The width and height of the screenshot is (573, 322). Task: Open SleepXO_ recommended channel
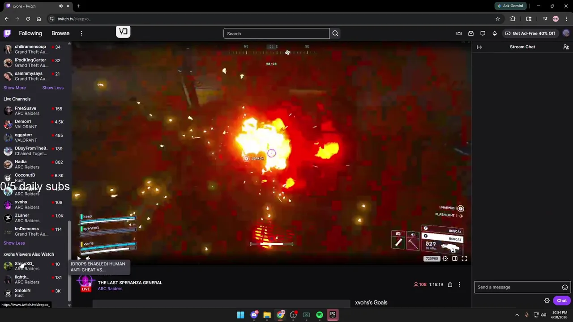(x=35, y=267)
